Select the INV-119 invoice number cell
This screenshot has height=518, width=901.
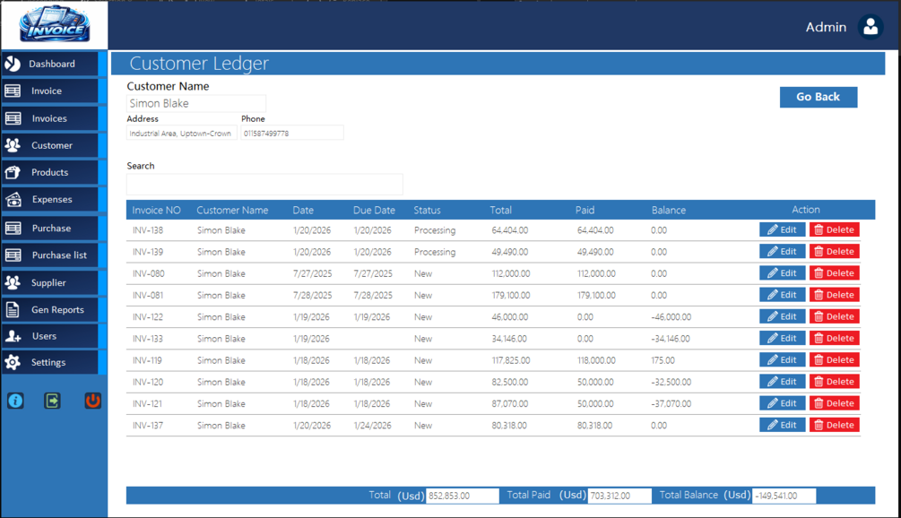[147, 360]
